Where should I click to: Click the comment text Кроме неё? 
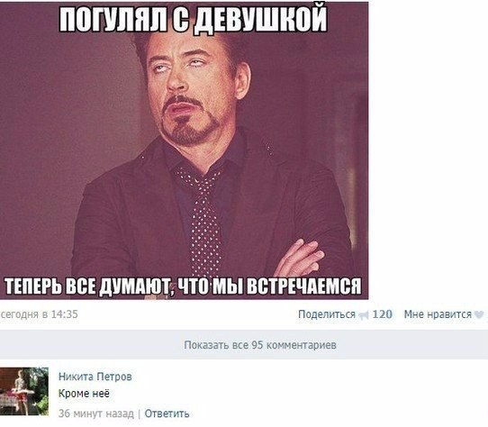pyautogui.click(x=84, y=394)
